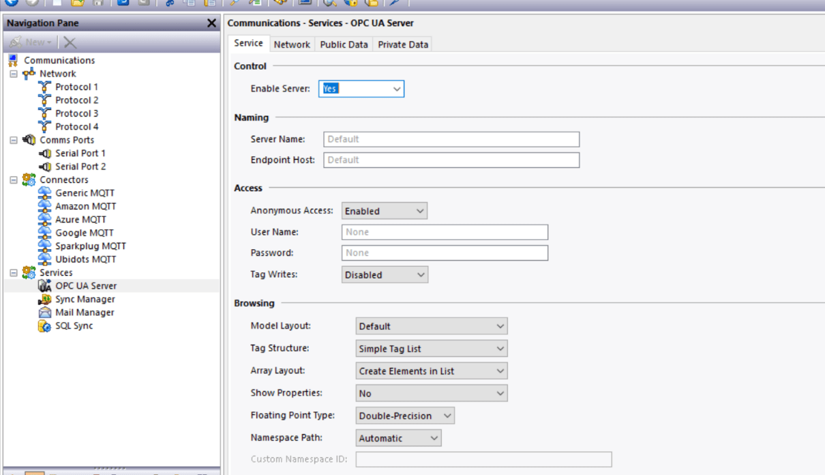Open the Ubidots MQTT connector

86,259
